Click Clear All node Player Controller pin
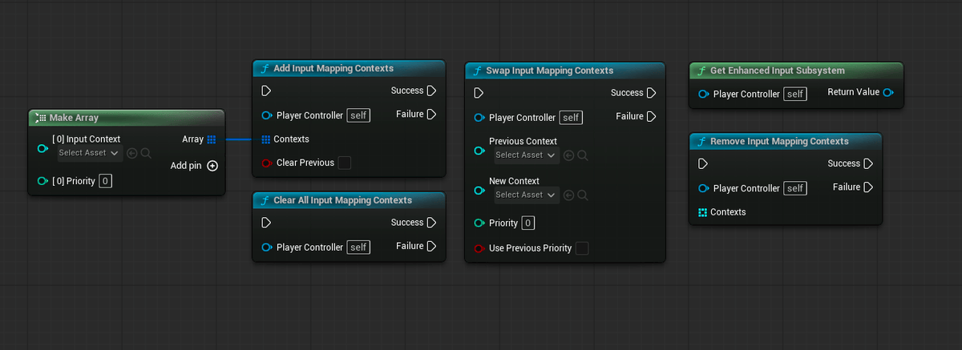This screenshot has width=962, height=350. coord(267,247)
